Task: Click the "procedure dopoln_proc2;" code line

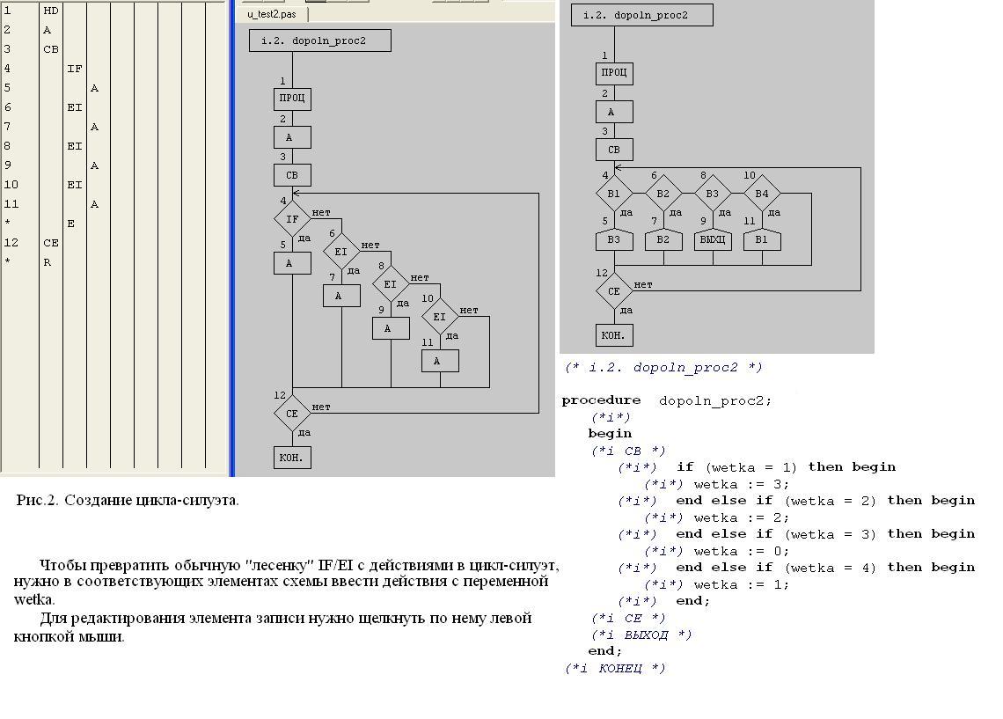Action: (x=666, y=400)
